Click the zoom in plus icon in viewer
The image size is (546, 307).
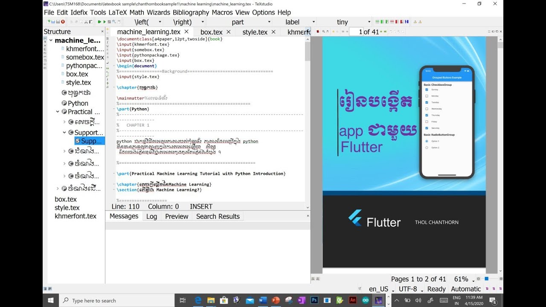(501, 279)
